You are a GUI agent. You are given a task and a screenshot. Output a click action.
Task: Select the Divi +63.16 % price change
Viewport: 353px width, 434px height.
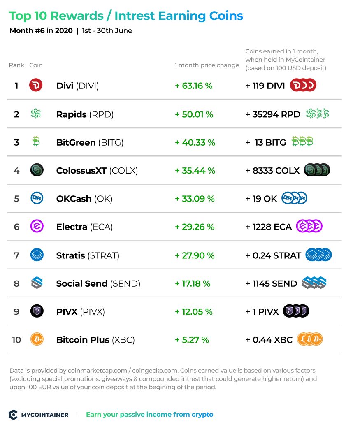[194, 86]
